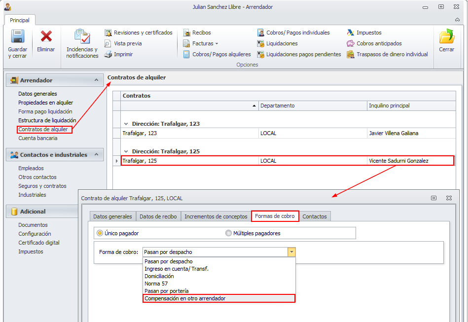Select the Vicente Sadurni Gonzalez cell
468x322 pixels.
[411, 161]
